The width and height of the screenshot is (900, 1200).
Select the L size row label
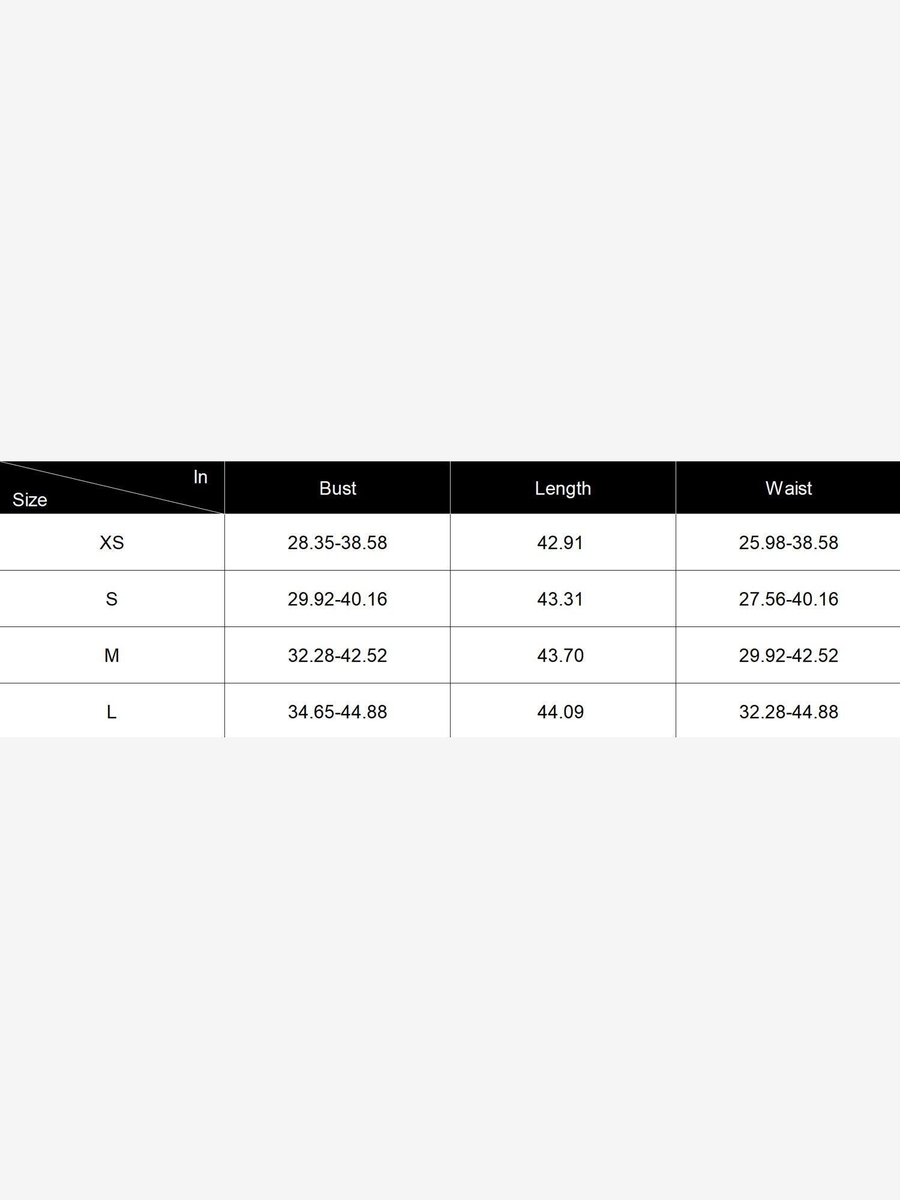click(112, 712)
